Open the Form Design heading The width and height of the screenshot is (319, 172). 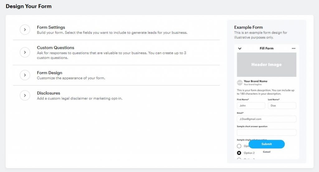[50, 73]
